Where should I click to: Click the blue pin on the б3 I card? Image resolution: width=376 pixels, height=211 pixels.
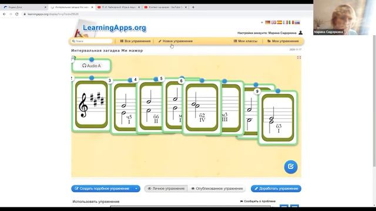tap(278, 91)
